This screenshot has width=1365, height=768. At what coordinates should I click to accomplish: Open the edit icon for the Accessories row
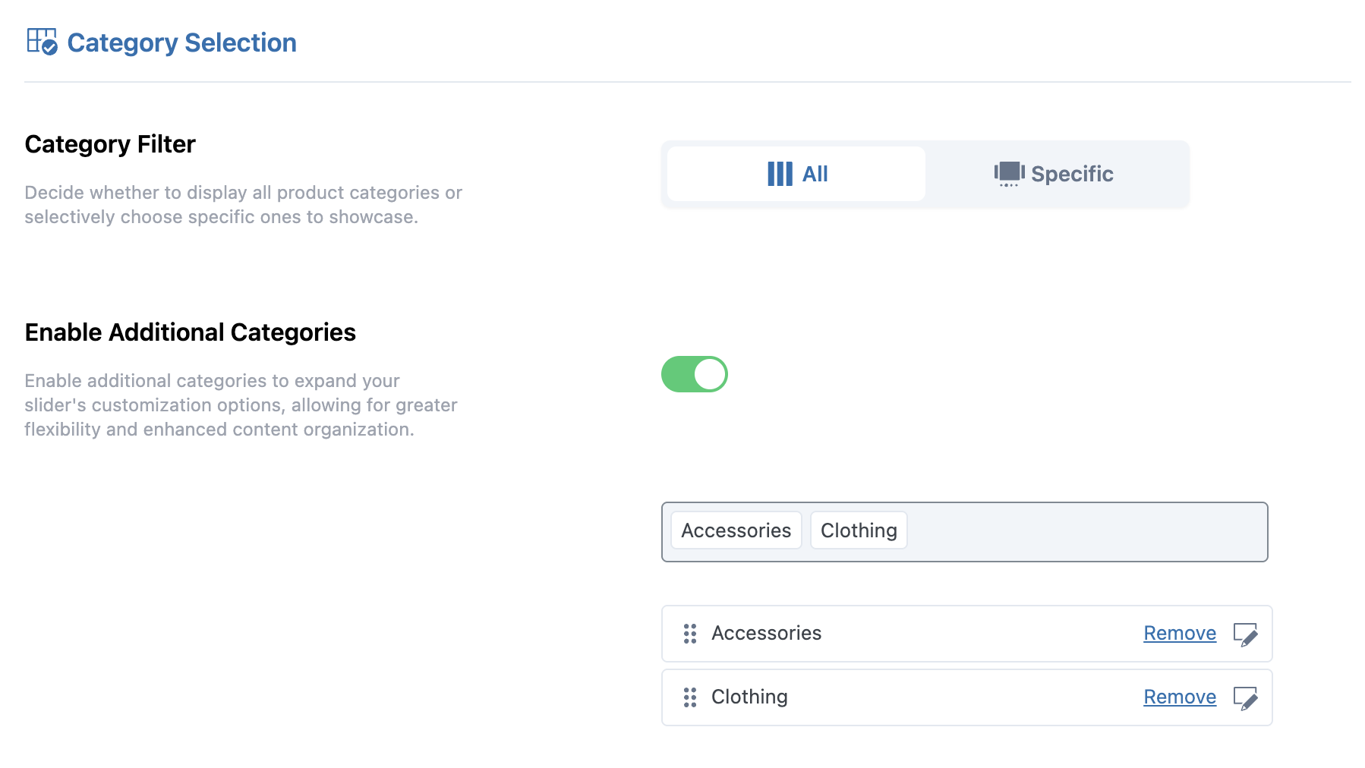[1245, 634]
